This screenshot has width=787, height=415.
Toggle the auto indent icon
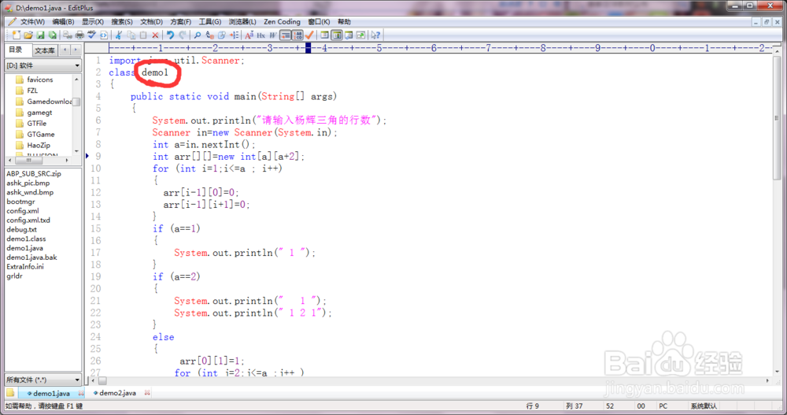286,35
